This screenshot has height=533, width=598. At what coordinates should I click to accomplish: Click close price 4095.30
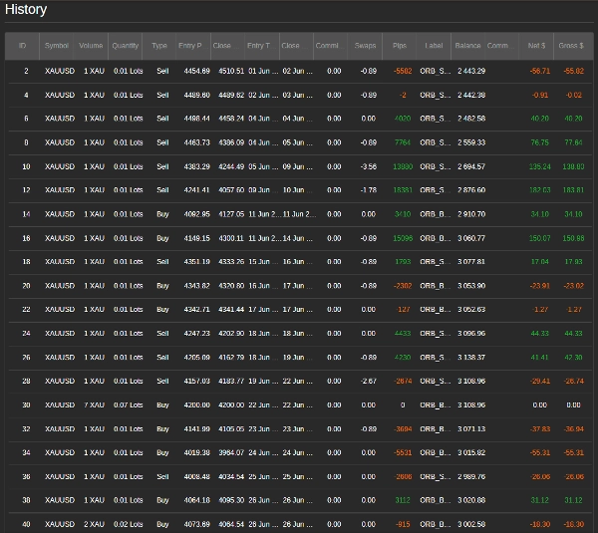click(231, 500)
